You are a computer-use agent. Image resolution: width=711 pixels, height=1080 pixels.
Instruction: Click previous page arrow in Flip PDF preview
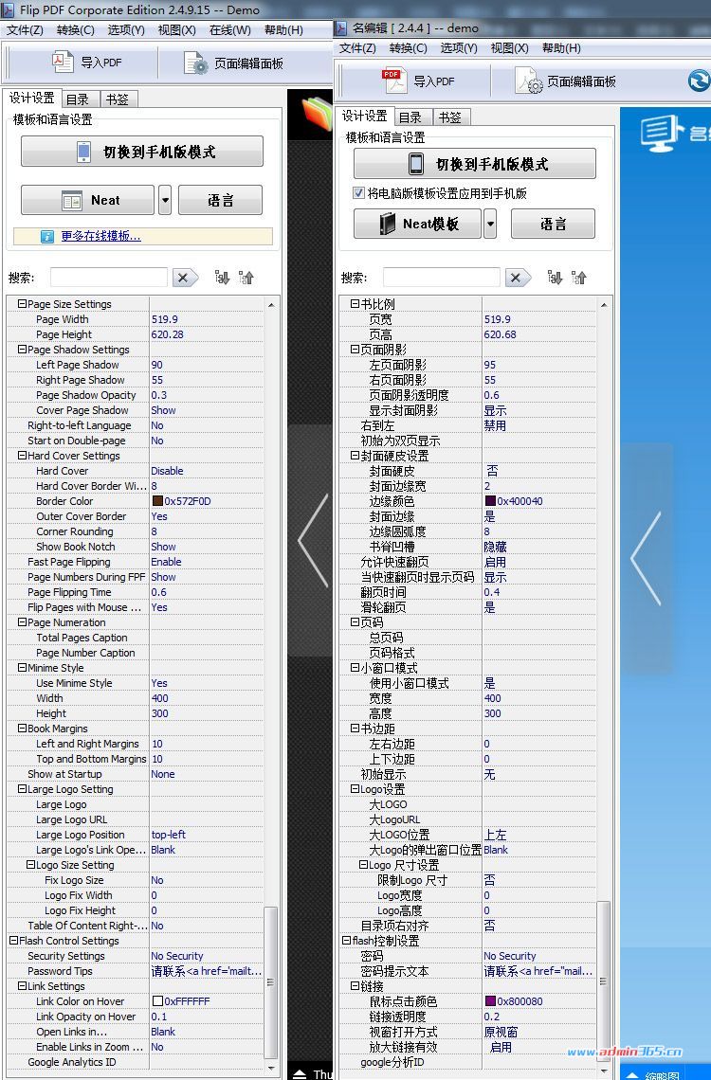[x=314, y=541]
